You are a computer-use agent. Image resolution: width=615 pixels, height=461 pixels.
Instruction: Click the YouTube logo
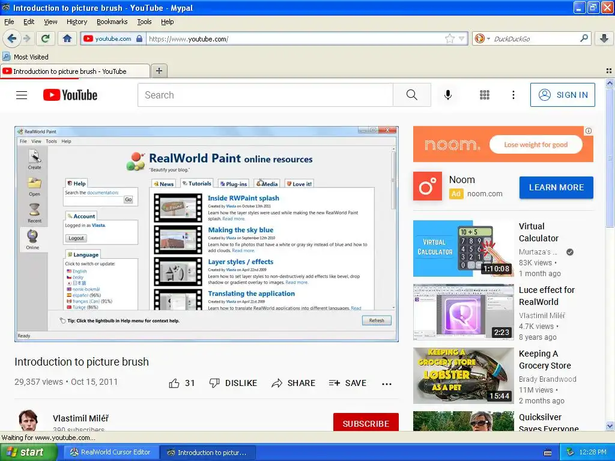tap(70, 95)
